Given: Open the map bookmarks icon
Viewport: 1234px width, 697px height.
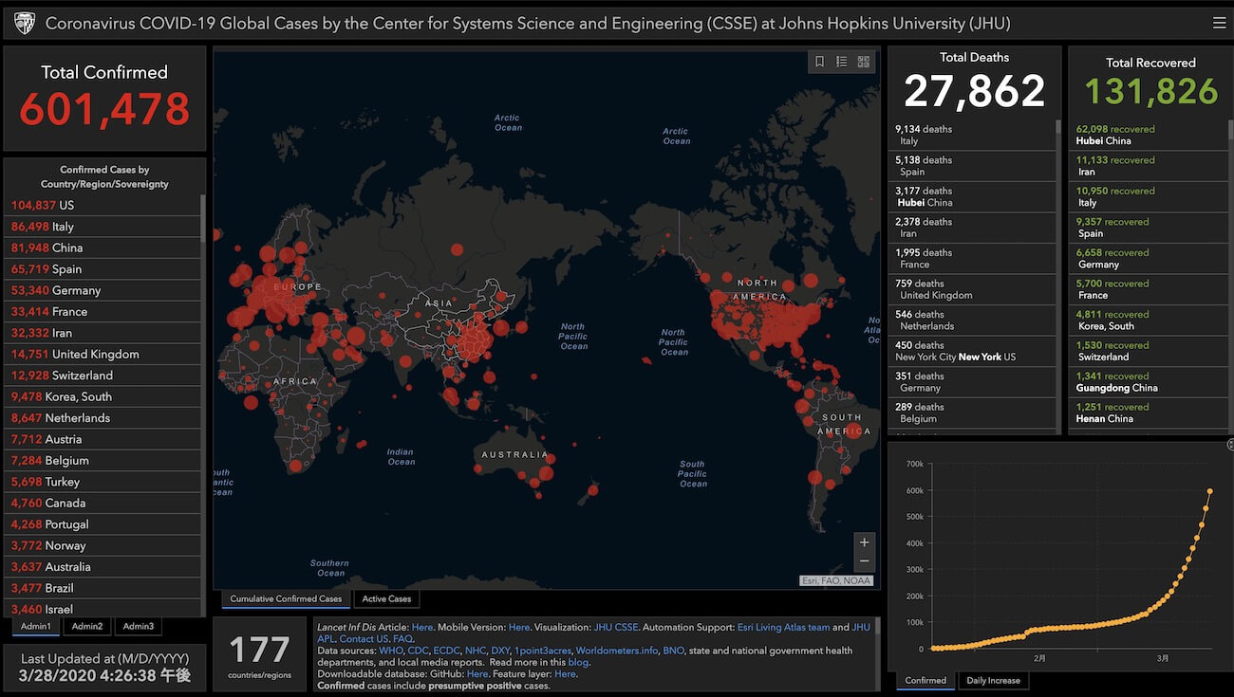Looking at the screenshot, I should tap(820, 62).
